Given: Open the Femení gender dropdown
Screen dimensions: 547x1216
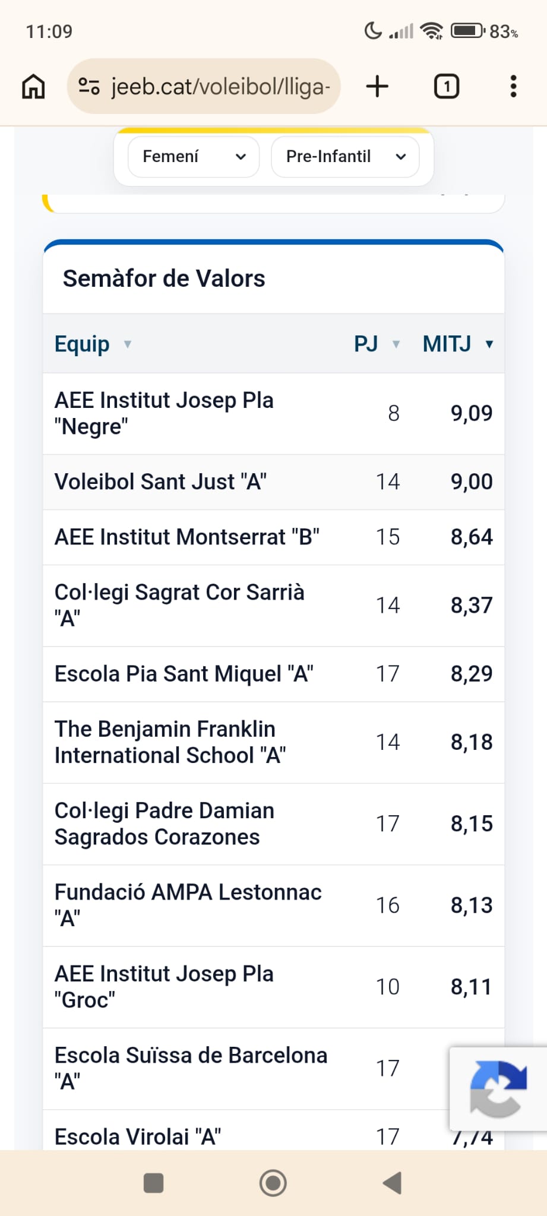Looking at the screenshot, I should 194,157.
